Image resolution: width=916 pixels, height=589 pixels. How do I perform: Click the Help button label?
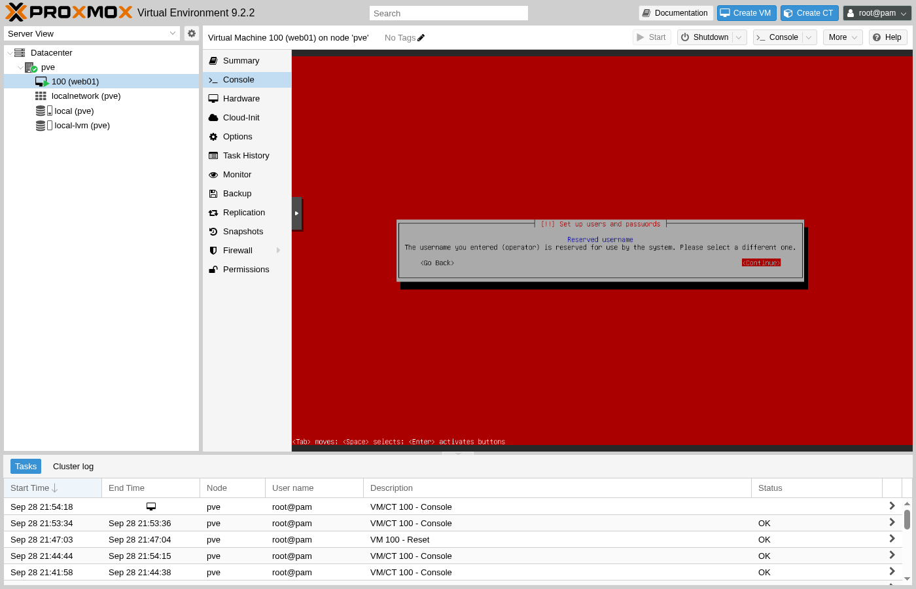tap(893, 37)
